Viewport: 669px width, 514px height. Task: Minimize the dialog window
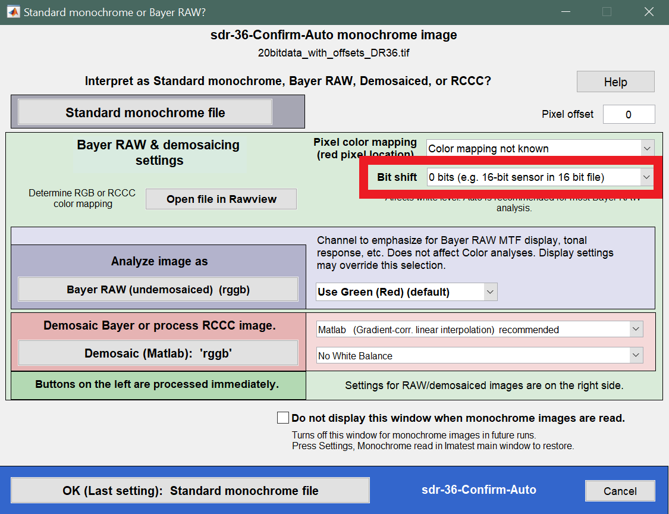(566, 12)
